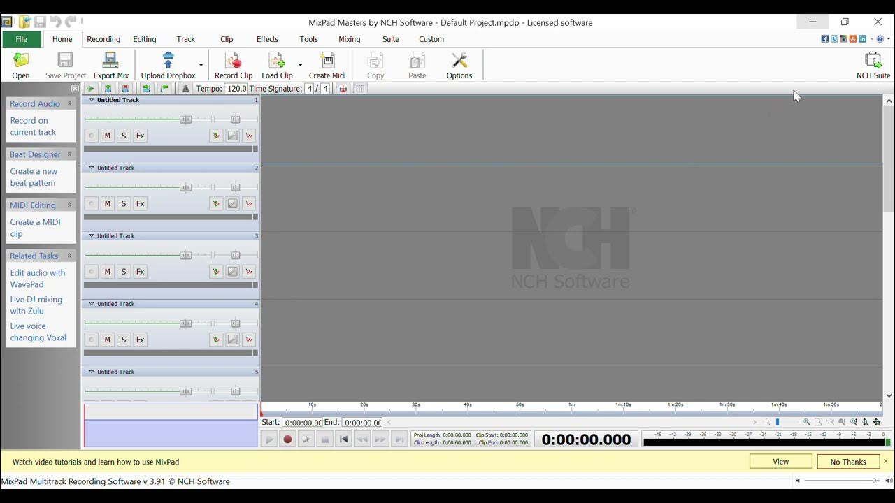This screenshot has width=895, height=503.
Task: Open Fx effects for track 4
Action: (x=140, y=340)
